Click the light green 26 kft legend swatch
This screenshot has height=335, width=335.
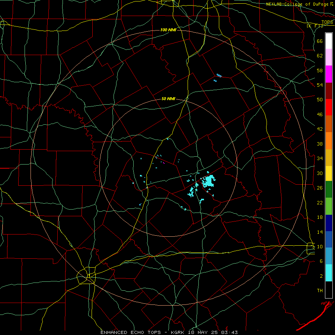pos(329,206)
